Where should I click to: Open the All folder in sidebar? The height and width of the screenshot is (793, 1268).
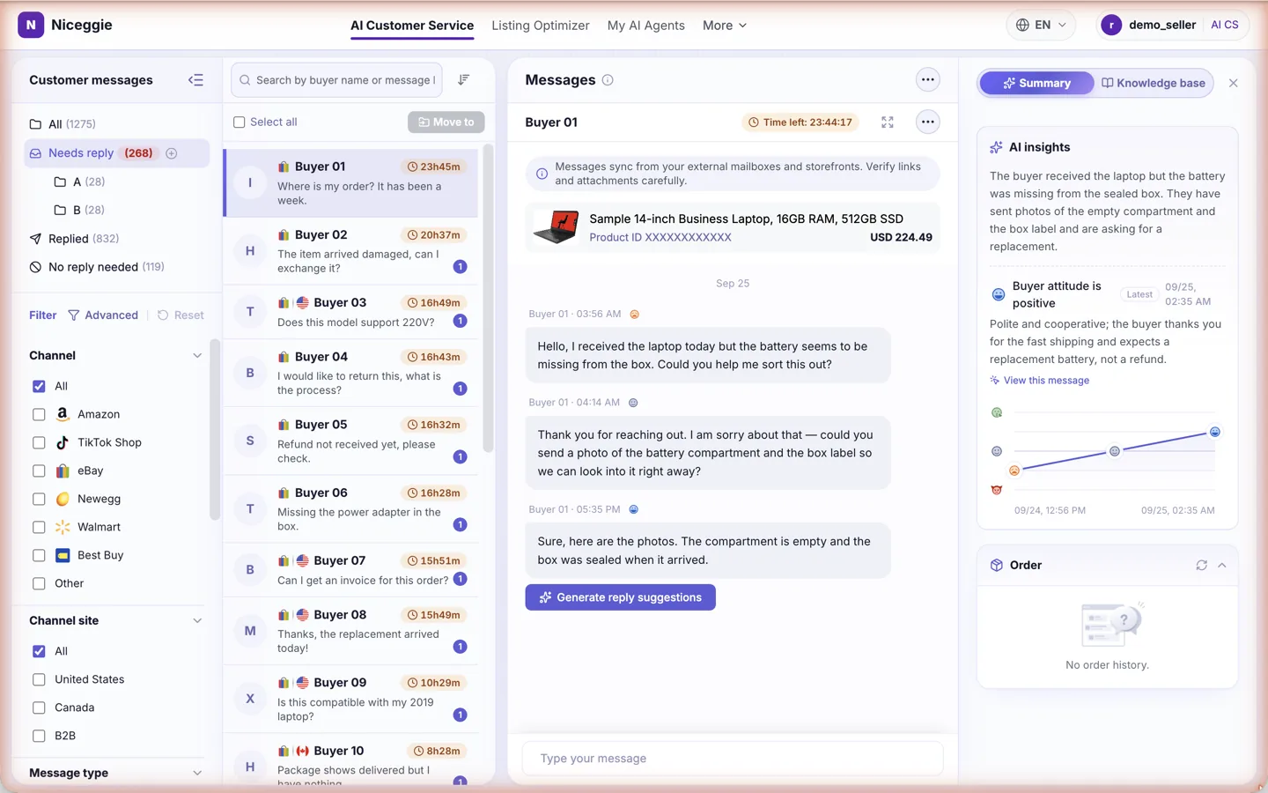coord(63,124)
